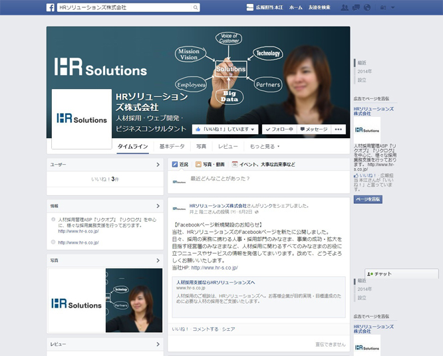Select the 基本データ tab
Image resolution: width=443 pixels, height=356 pixels.
pyautogui.click(x=172, y=146)
